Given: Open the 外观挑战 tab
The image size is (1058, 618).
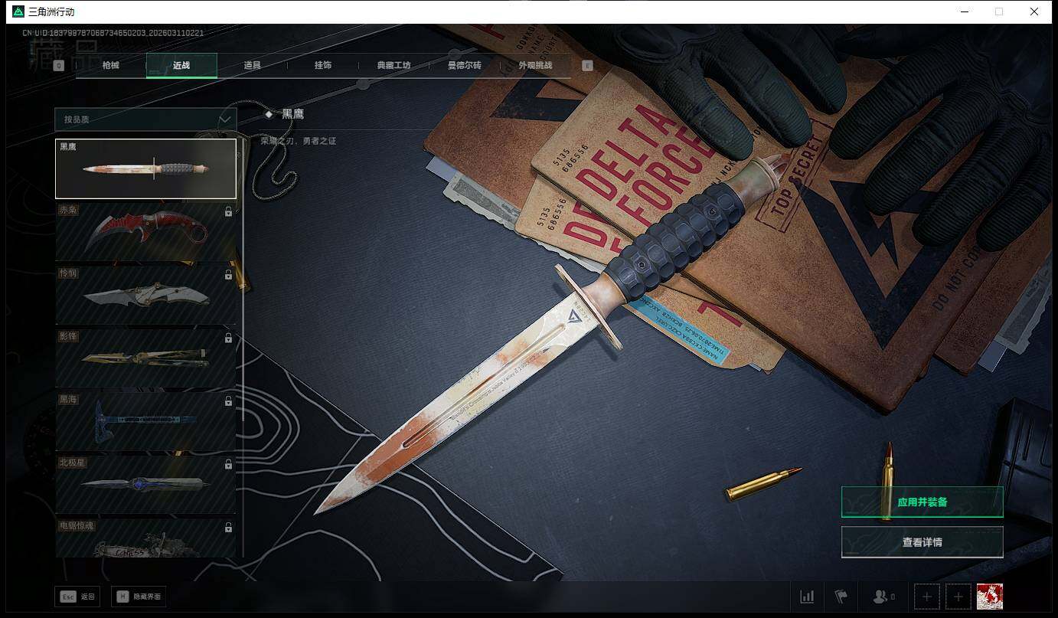Looking at the screenshot, I should 535,66.
